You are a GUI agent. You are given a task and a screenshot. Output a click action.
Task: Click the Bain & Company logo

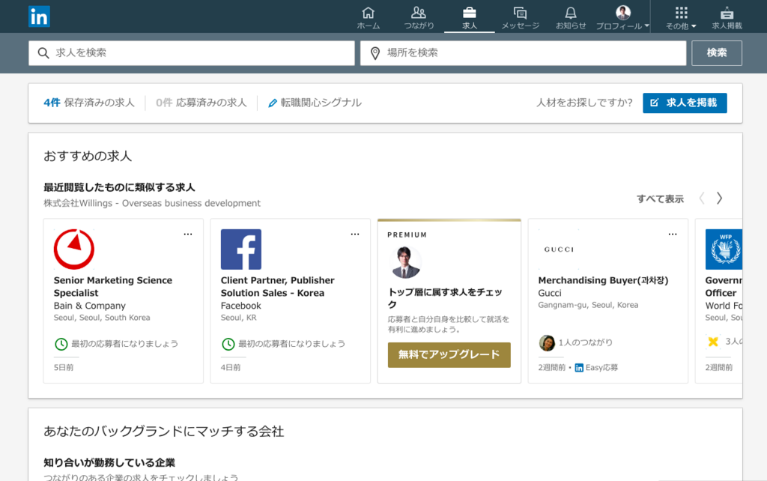[74, 249]
